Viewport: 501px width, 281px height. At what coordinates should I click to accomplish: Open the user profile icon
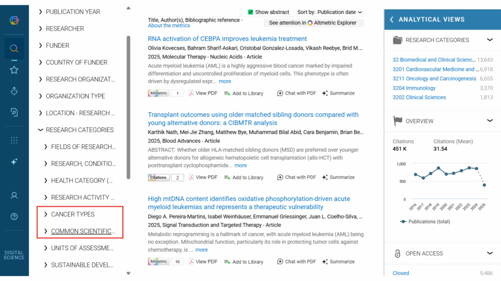(x=14, y=195)
